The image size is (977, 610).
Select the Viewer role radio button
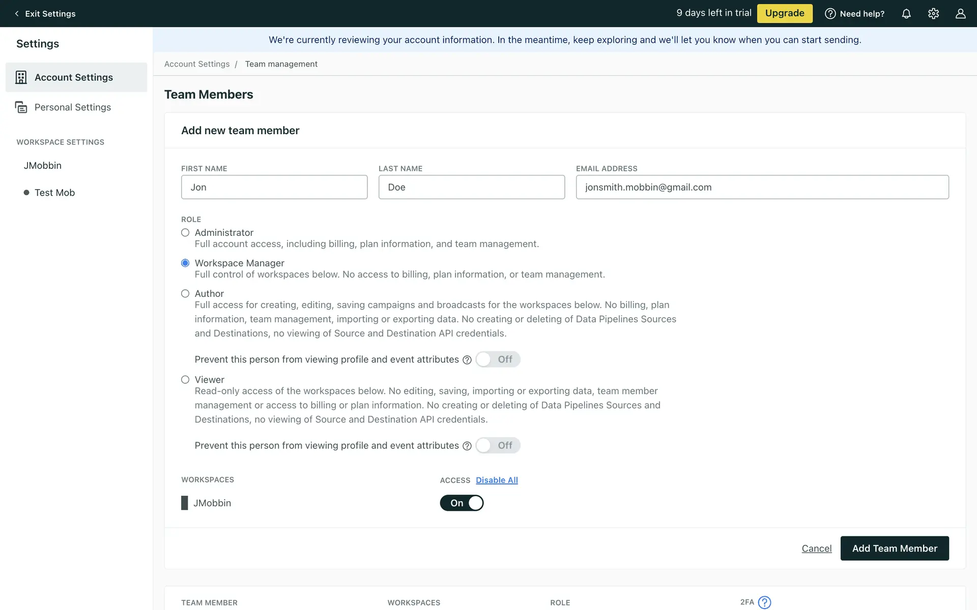coord(185,380)
